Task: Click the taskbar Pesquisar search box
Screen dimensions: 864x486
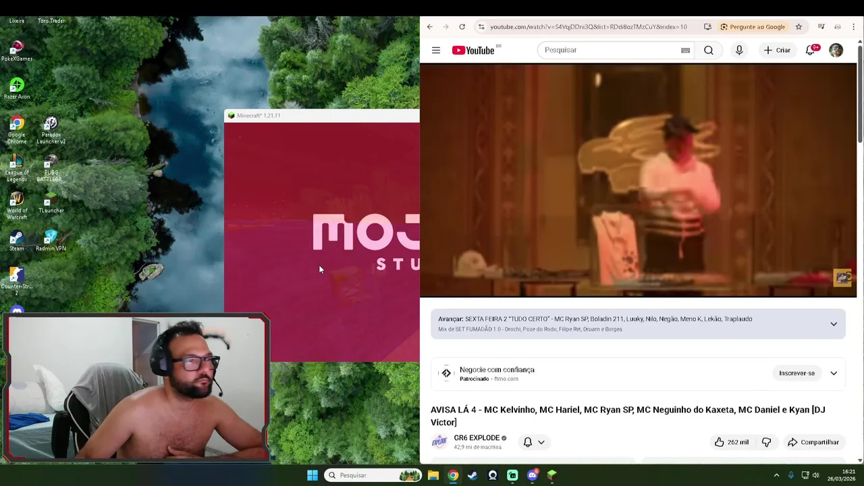Action: point(373,475)
